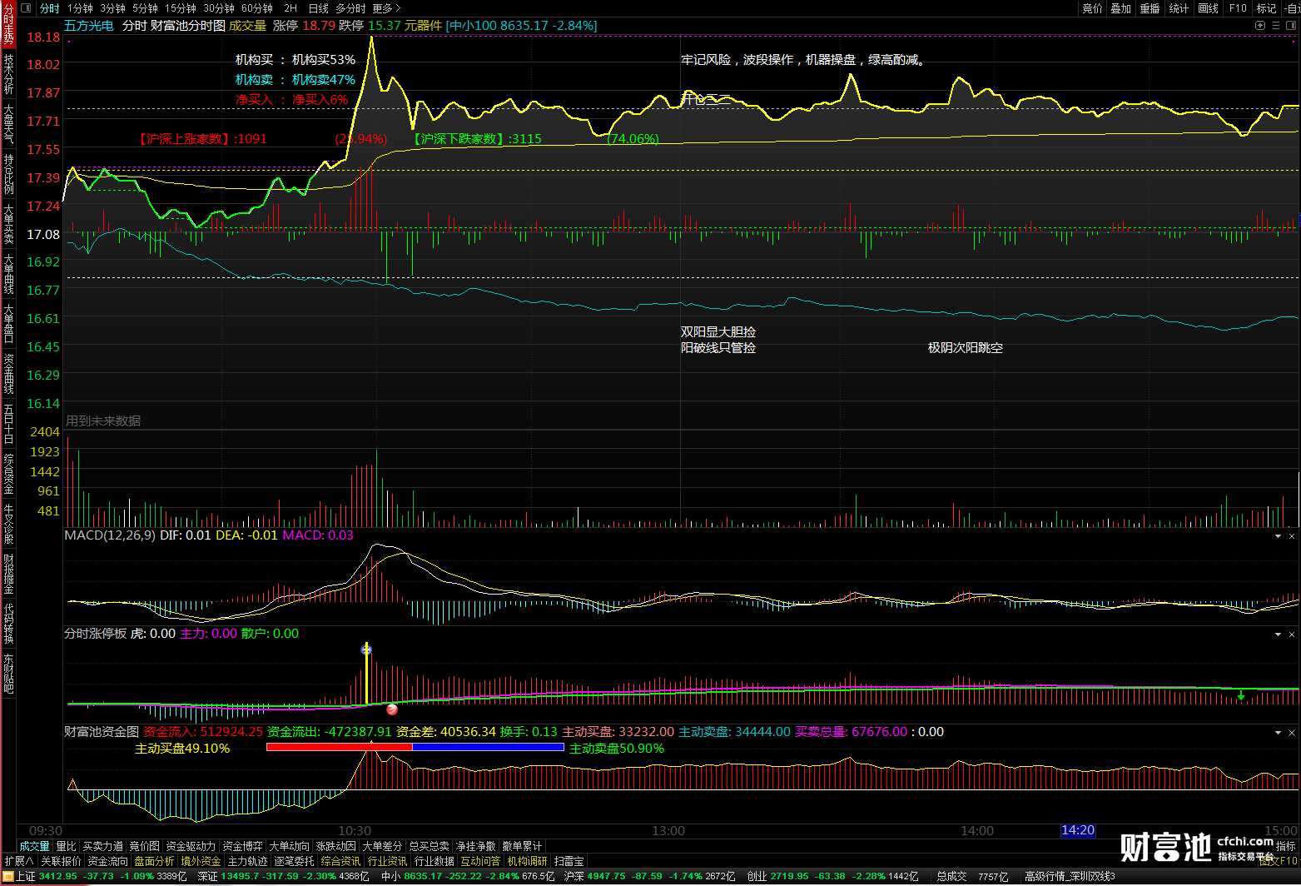Close the MACD indicator panel
1301x886 pixels.
(x=1292, y=536)
